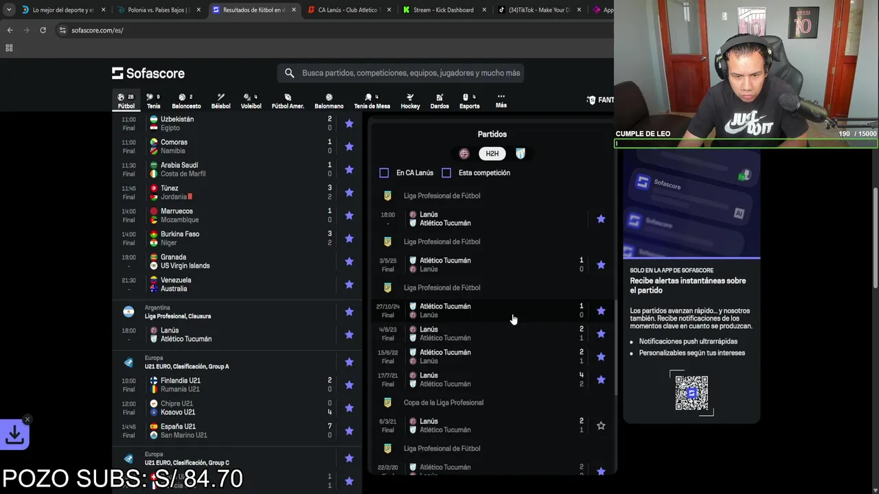The width and height of the screenshot is (879, 494).
Task: Open the Tenis sport category
Action: click(x=153, y=101)
